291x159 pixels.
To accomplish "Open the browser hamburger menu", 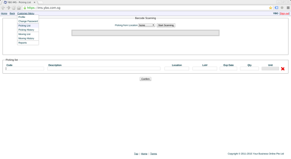I will pyautogui.click(x=288, y=8).
